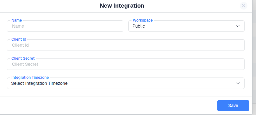Focus the Client Id text field

126,45
